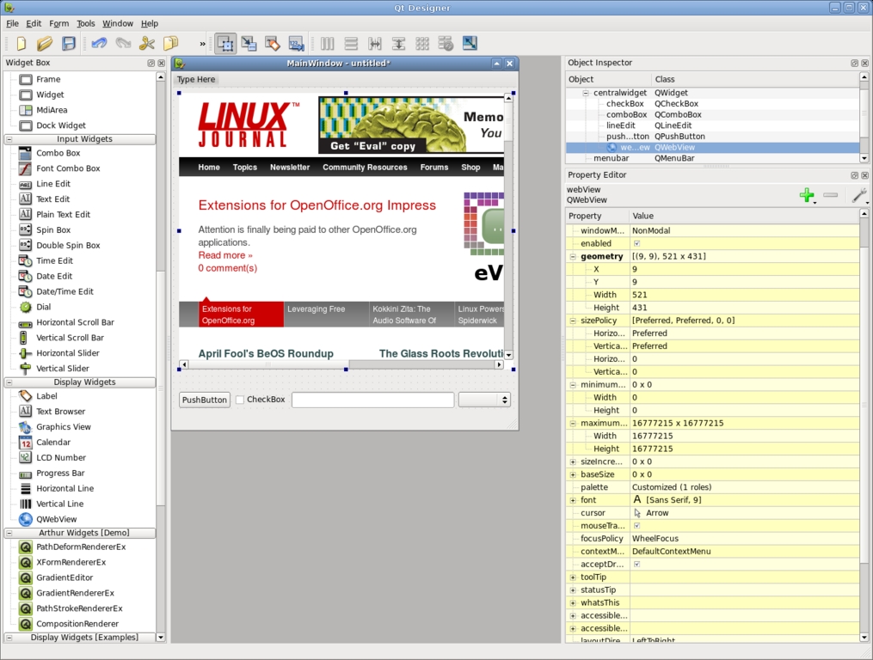Viewport: 873px width, 660px height.
Task: Toggle the enabled property checkbox
Action: click(x=636, y=244)
